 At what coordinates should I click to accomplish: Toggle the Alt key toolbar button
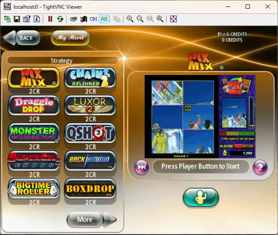(104, 19)
